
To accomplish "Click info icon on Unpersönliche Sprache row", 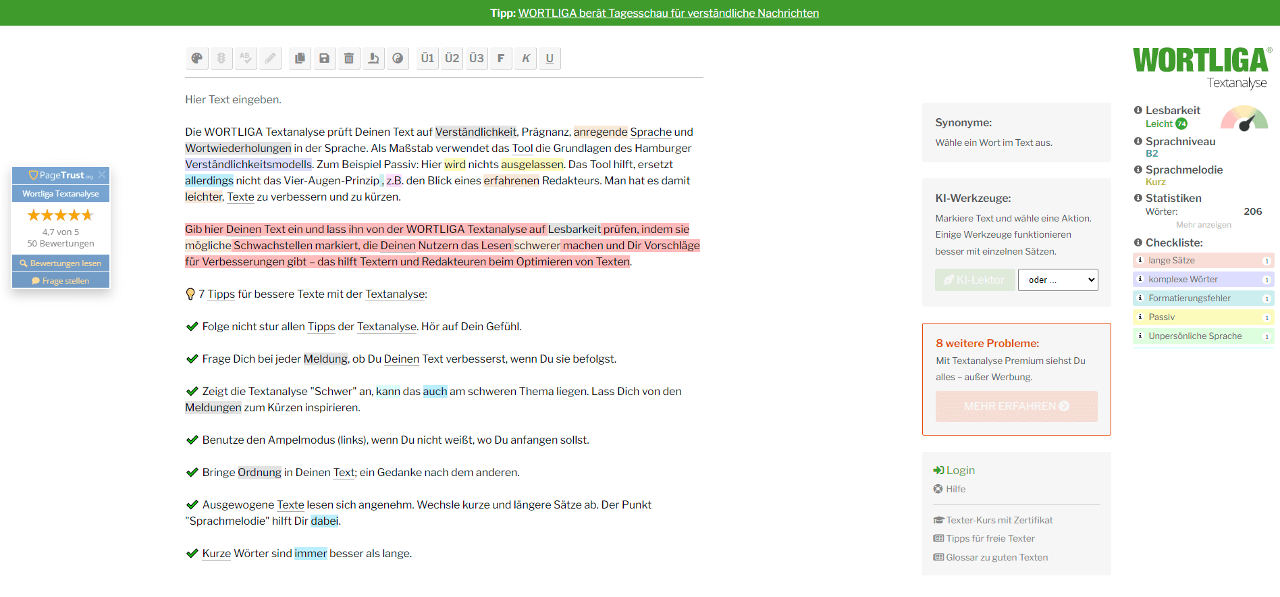I will 1140,336.
